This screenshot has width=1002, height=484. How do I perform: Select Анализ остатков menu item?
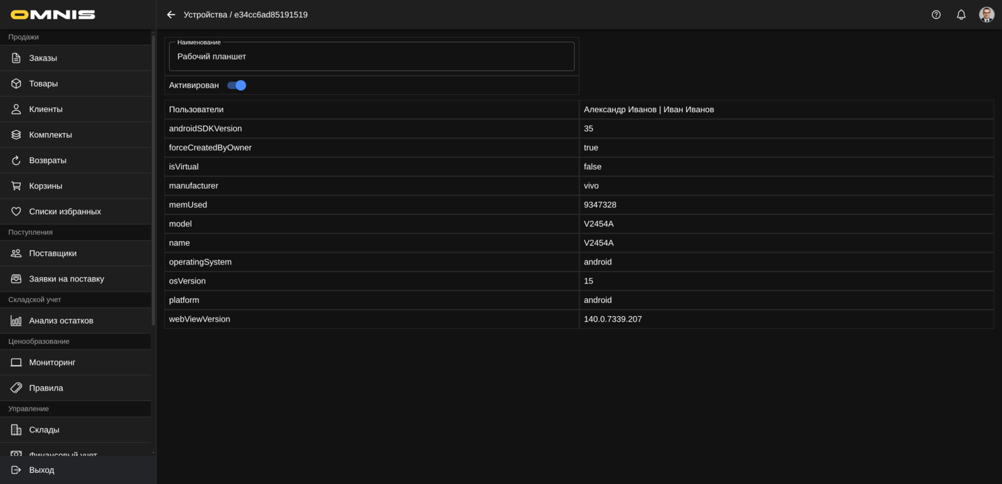pyautogui.click(x=61, y=321)
